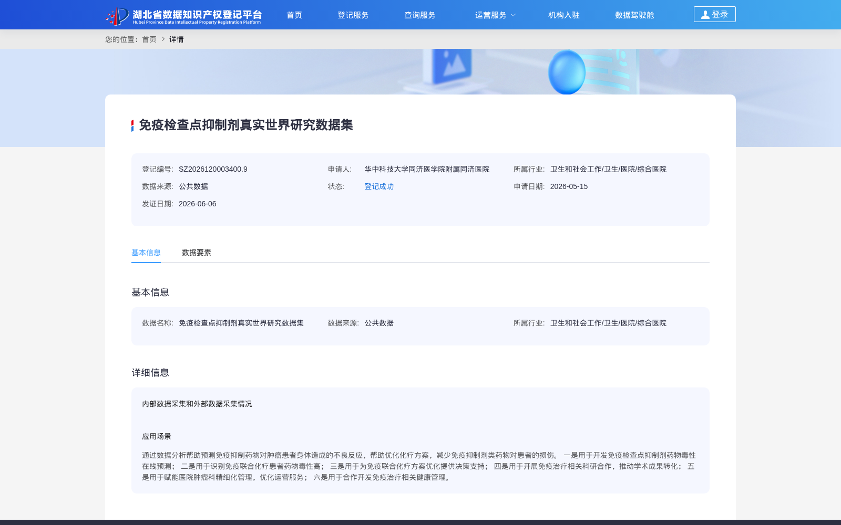Click application date 2026-05-15
Image resolution: width=841 pixels, height=525 pixels.
point(569,186)
